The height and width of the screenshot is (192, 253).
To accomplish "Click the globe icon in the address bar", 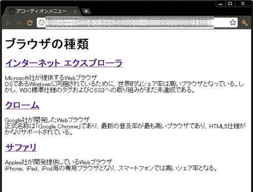I will pos(41,22).
